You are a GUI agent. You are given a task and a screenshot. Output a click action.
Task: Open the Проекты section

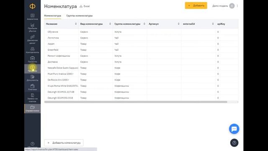tap(33, 60)
